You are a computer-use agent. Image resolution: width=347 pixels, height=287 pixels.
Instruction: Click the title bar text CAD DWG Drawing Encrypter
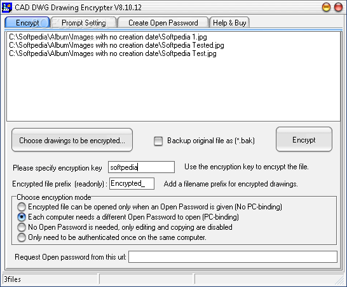(x=78, y=8)
